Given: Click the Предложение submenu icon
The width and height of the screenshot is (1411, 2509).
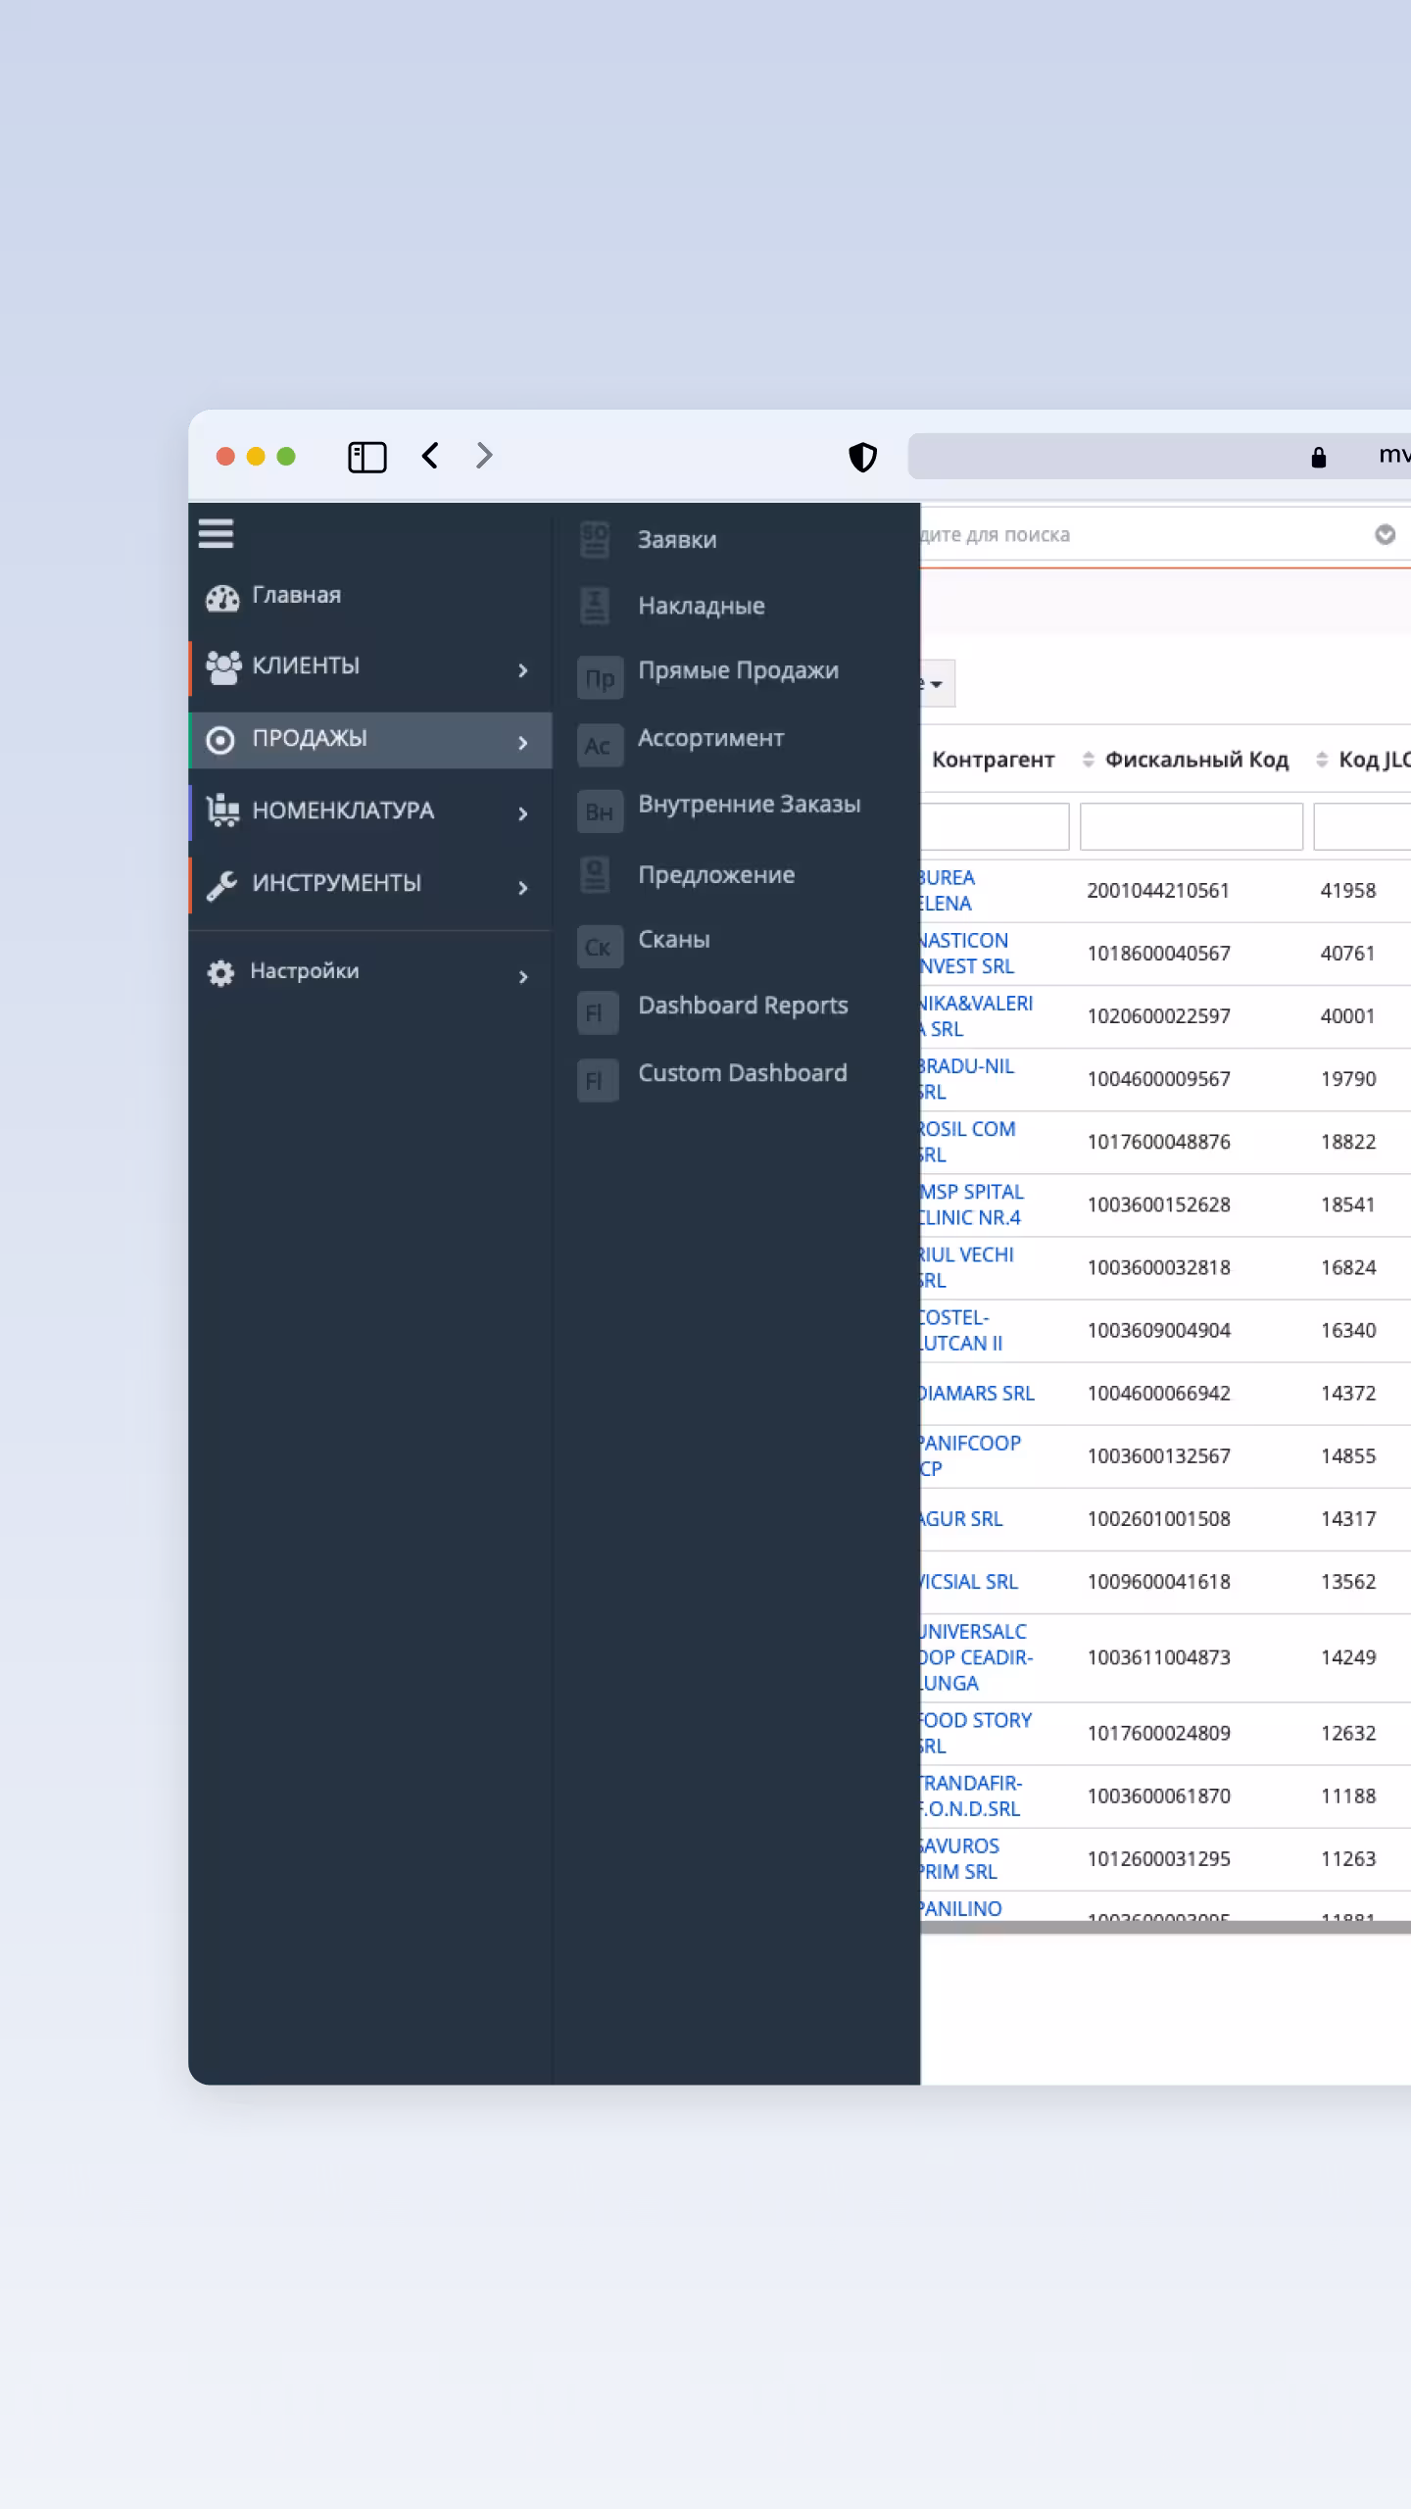Looking at the screenshot, I should [x=595, y=875].
